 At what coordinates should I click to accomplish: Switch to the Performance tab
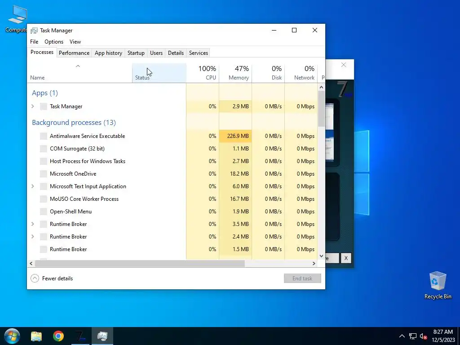pos(74,53)
